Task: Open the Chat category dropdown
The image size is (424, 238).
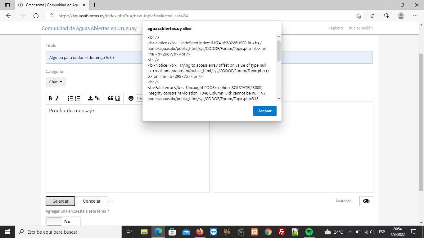Action: click(x=56, y=82)
